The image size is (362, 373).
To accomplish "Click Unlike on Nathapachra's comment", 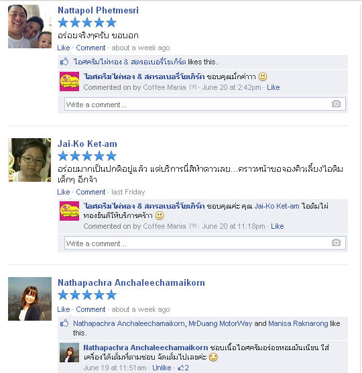I will (162, 368).
